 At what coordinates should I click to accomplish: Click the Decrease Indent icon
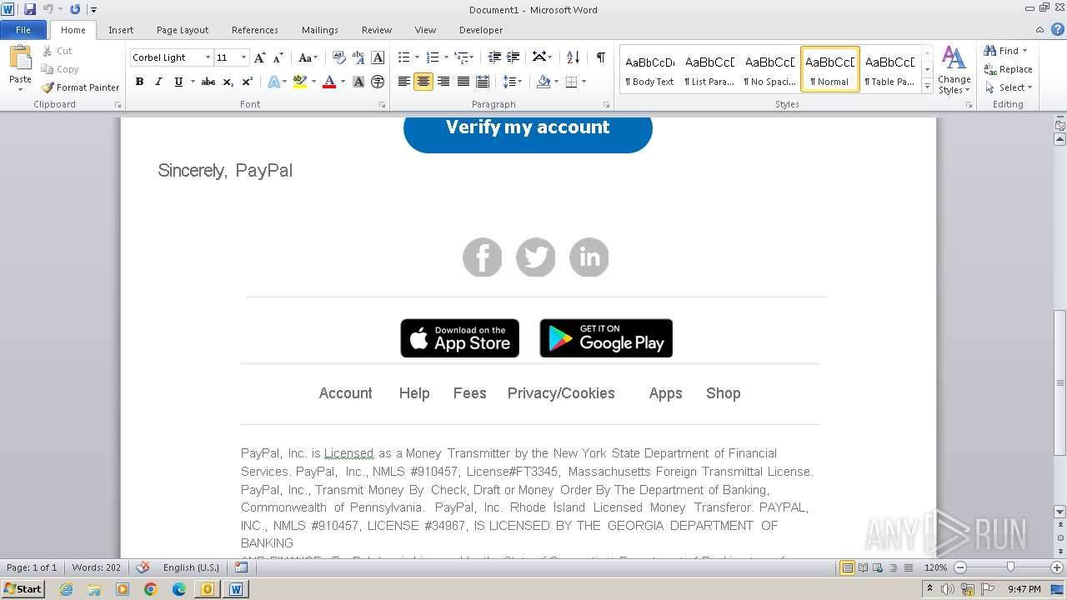click(x=494, y=57)
